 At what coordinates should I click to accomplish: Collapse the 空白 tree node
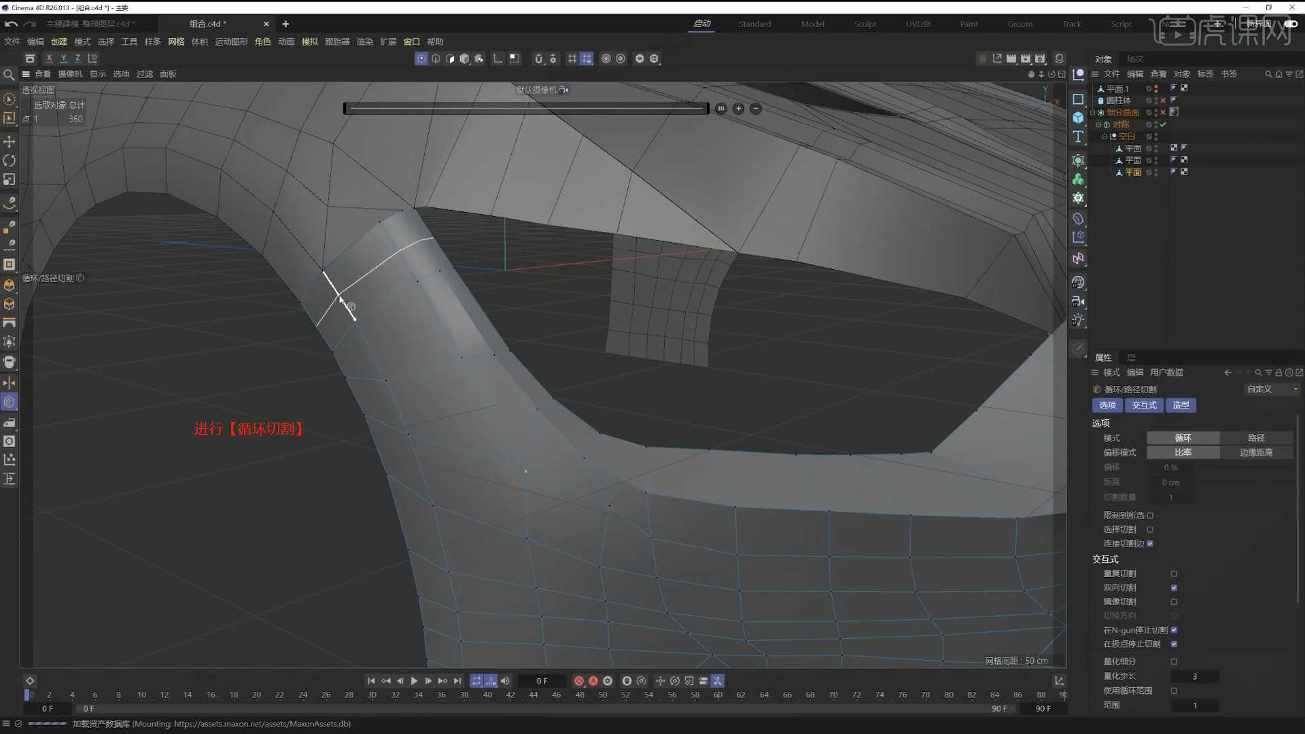coord(1104,137)
